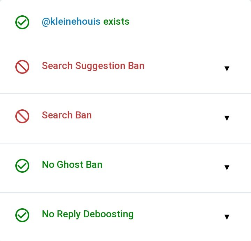Toggle the Search Ban accordion row

[157, 118]
